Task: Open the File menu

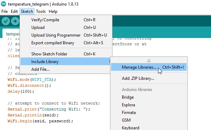Action: pyautogui.click(x=5, y=12)
